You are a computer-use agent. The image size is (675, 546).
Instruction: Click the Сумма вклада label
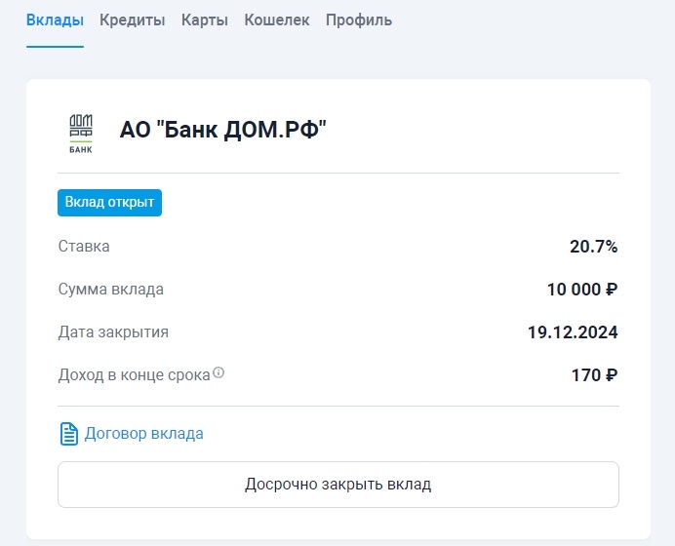111,290
